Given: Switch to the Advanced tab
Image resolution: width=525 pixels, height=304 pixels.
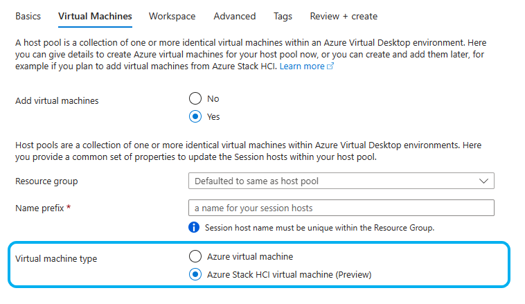Looking at the screenshot, I should [234, 16].
